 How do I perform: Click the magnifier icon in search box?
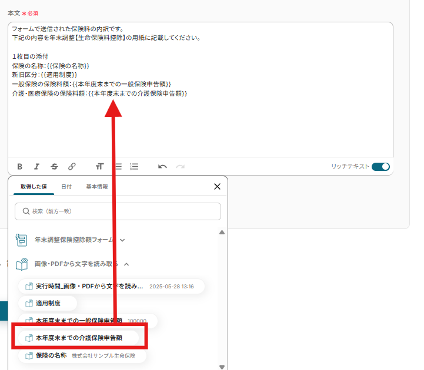26,211
